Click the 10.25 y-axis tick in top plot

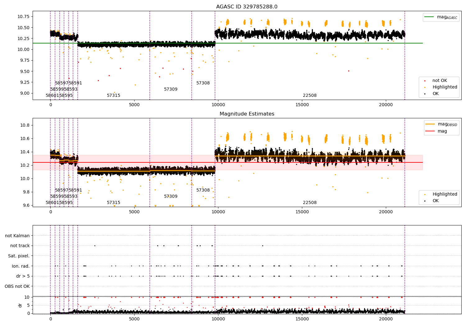coord(23,38)
